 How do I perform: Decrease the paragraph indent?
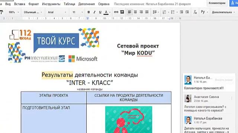(181, 12)
